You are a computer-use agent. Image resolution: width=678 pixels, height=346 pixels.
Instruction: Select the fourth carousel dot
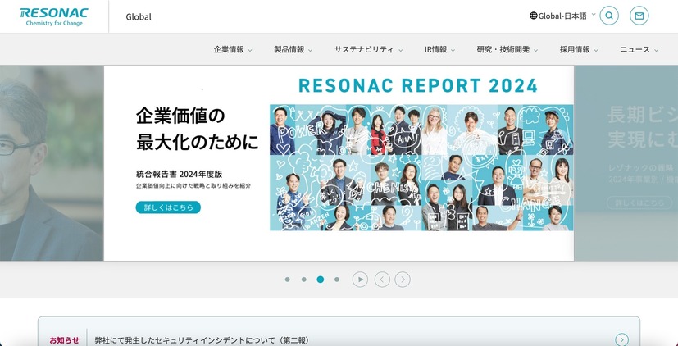(x=337, y=280)
